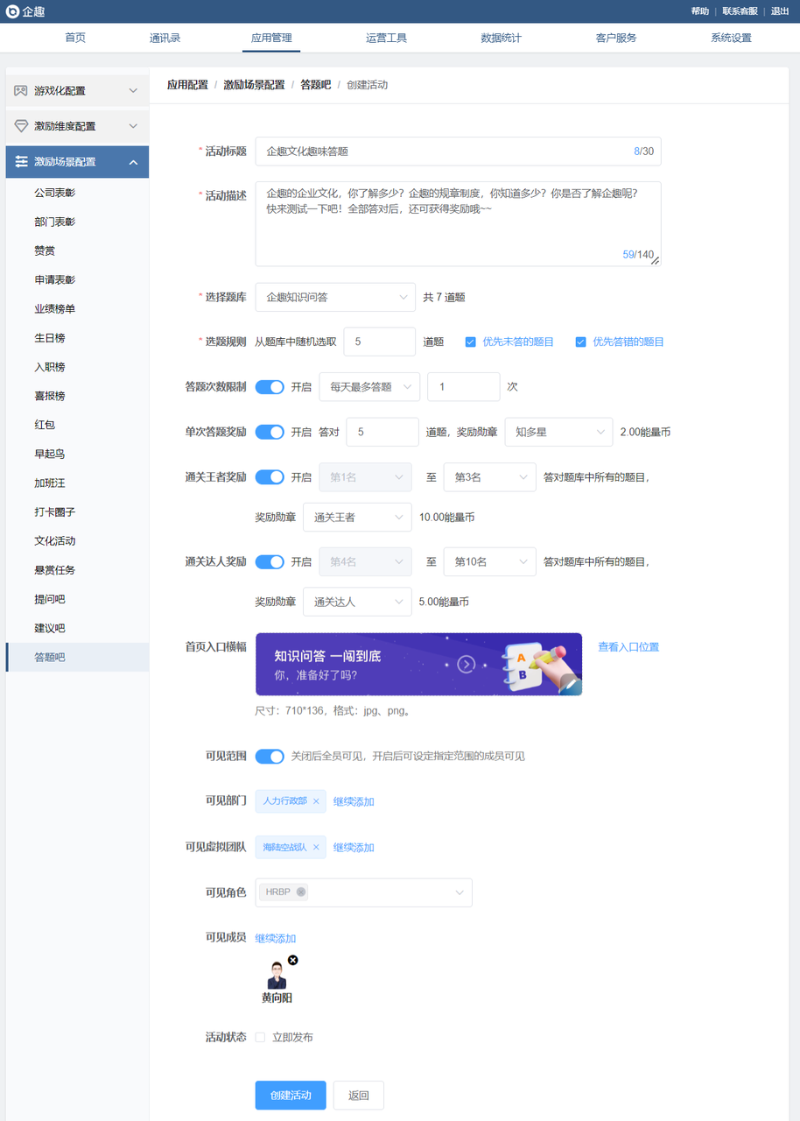This screenshot has width=800, height=1121.
Task: Open the 查看入口位置 link
Action: [628, 647]
